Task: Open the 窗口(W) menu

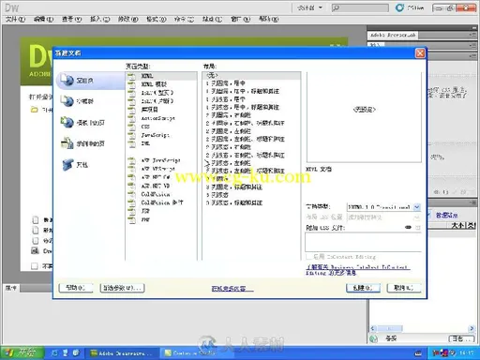Action: click(x=240, y=20)
